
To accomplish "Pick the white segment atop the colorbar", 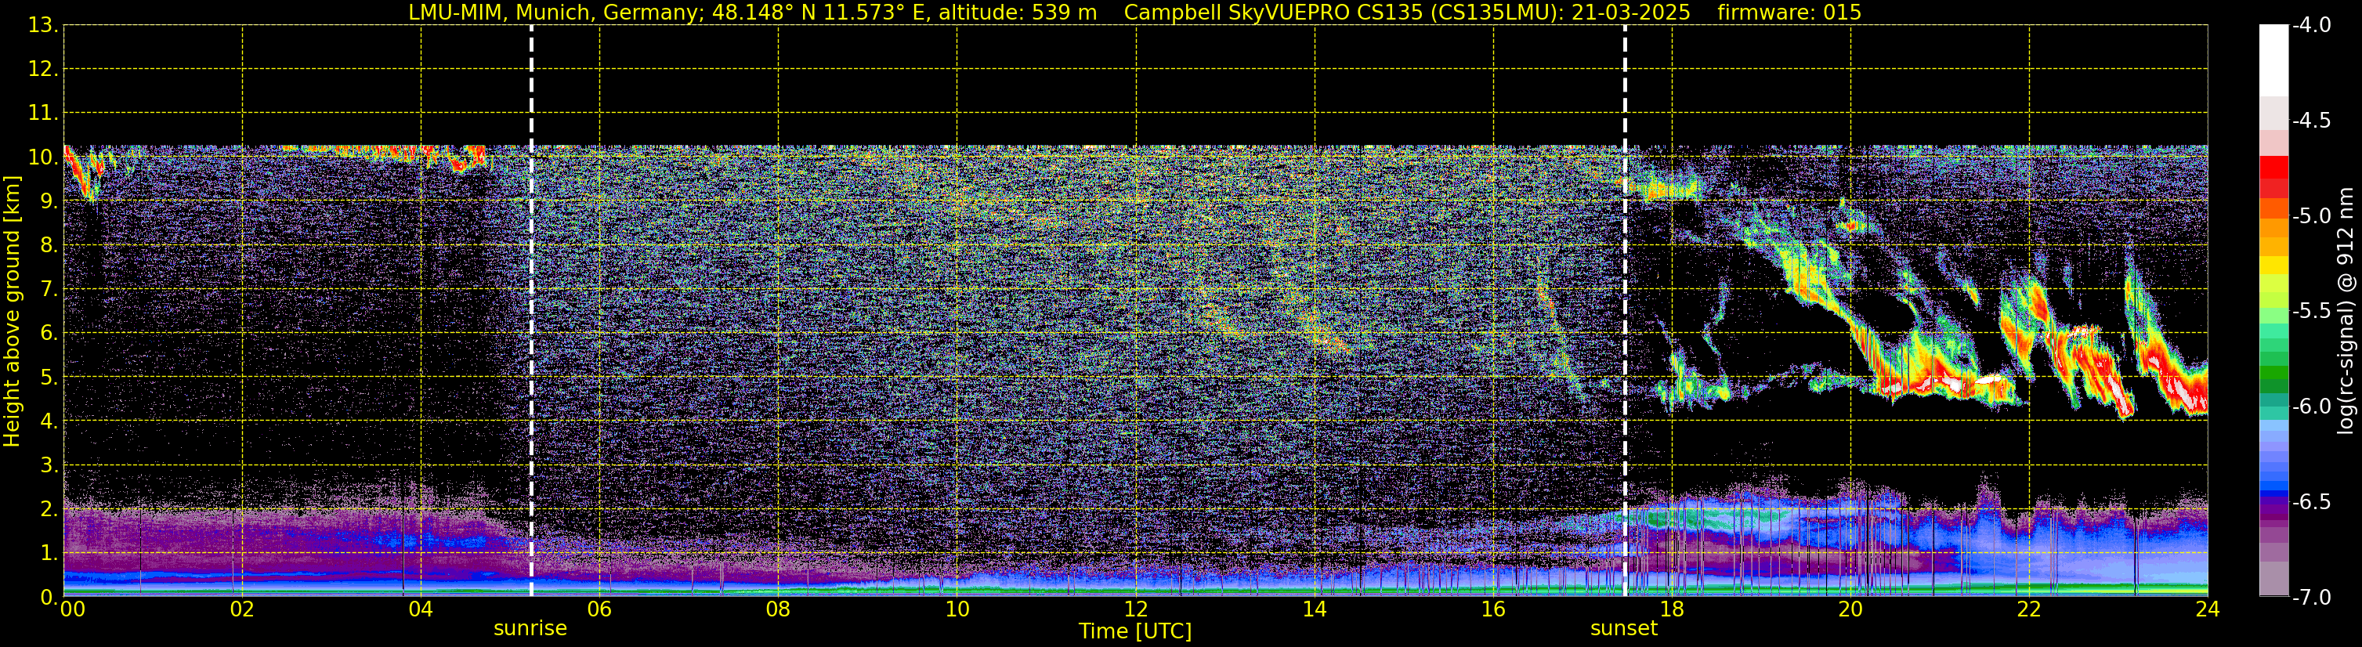I will click(2273, 60).
